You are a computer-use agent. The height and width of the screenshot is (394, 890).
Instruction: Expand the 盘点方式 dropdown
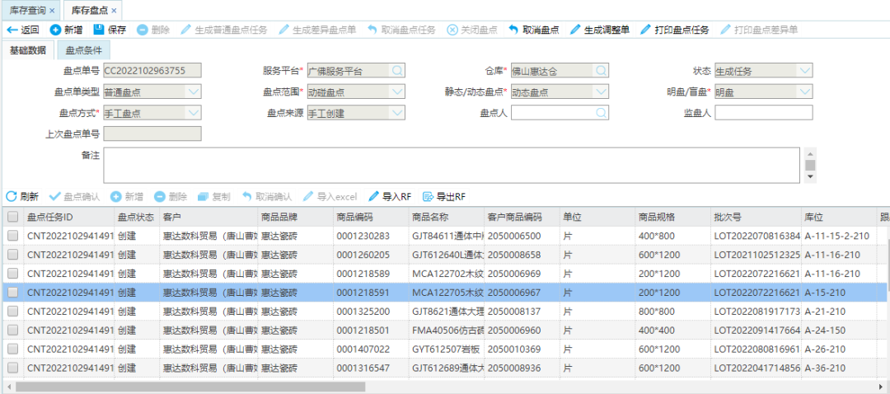193,113
